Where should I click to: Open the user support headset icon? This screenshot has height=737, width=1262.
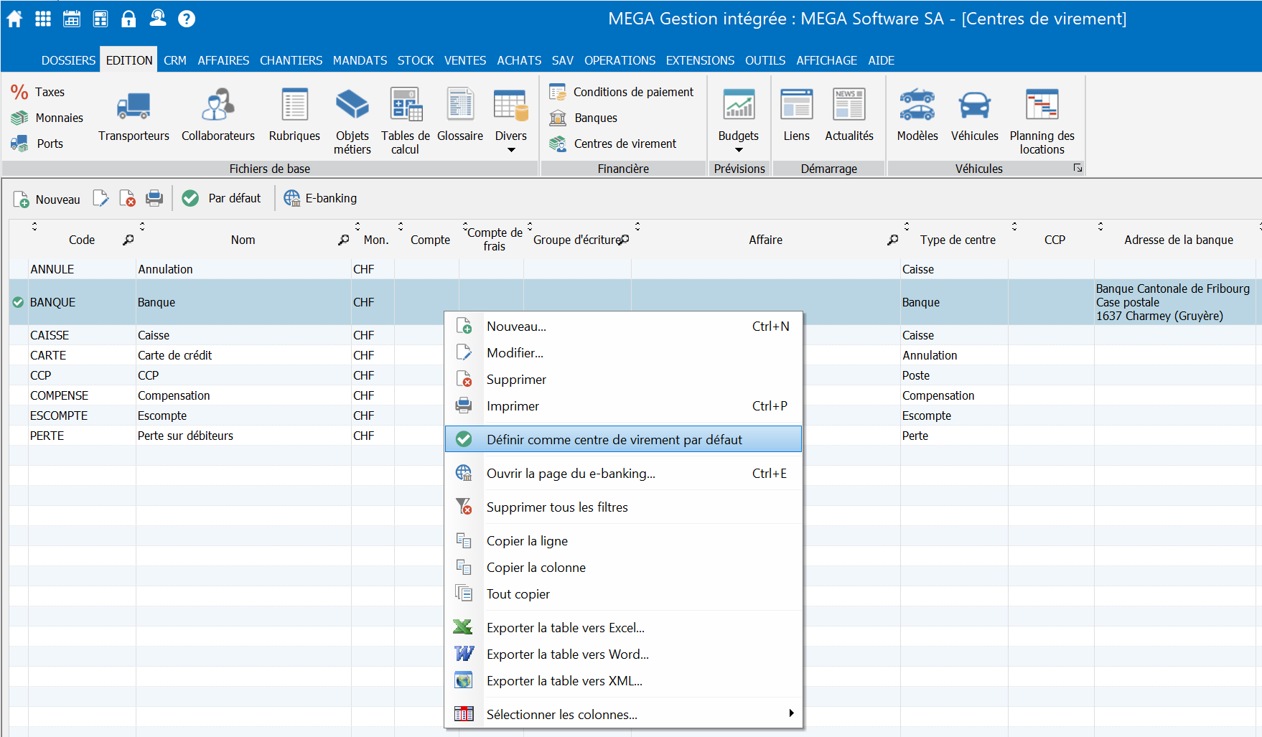tap(158, 18)
